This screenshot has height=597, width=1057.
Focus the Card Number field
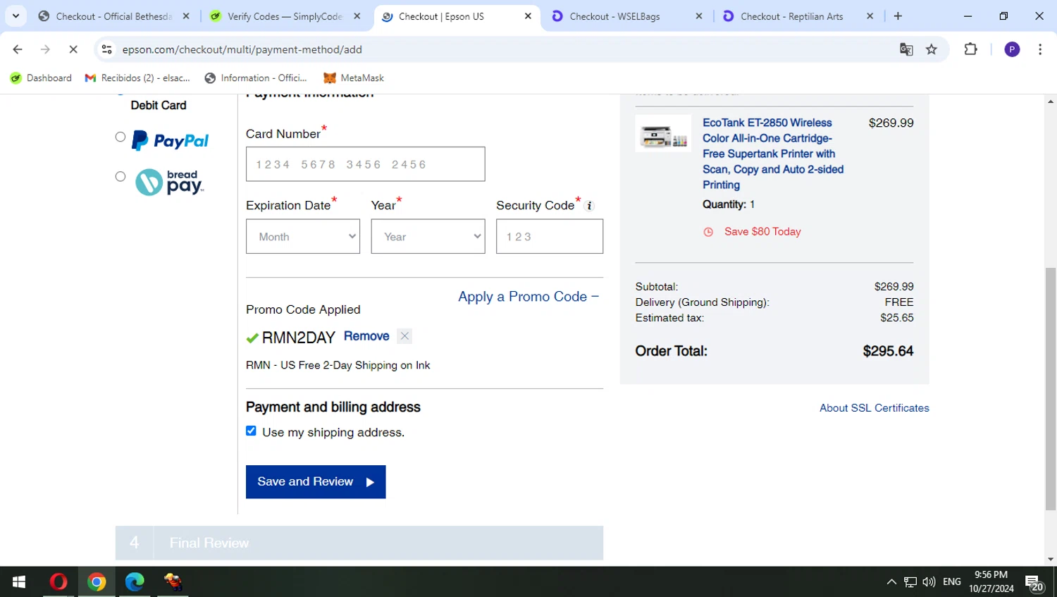[365, 164]
